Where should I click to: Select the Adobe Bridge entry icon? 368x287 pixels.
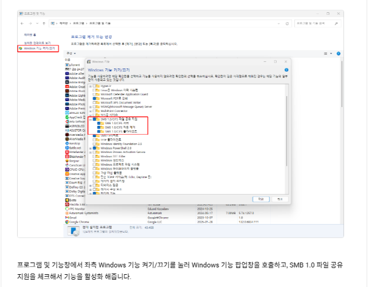(67, 82)
